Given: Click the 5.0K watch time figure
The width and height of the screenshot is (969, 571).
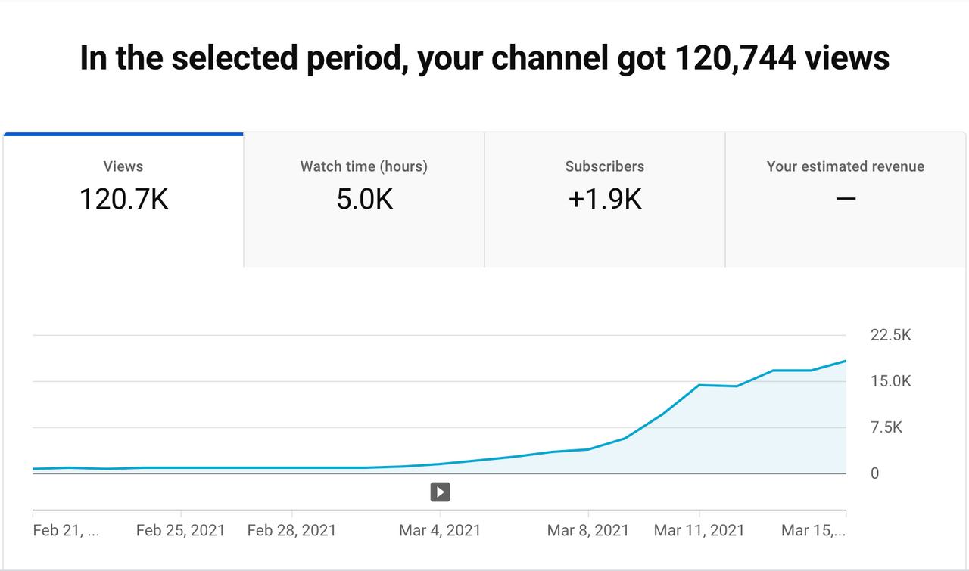Looking at the screenshot, I should [x=363, y=199].
